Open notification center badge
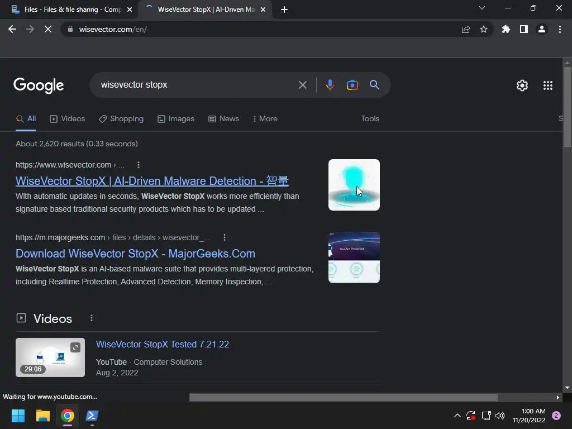This screenshot has width=572, height=429. pyautogui.click(x=556, y=416)
